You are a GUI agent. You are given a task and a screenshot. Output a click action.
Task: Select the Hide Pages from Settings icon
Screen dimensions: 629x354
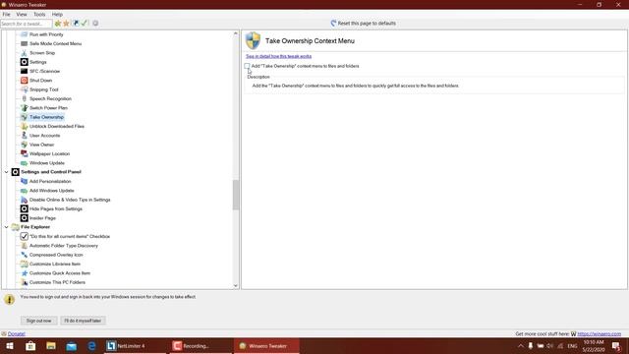pyautogui.click(x=24, y=208)
